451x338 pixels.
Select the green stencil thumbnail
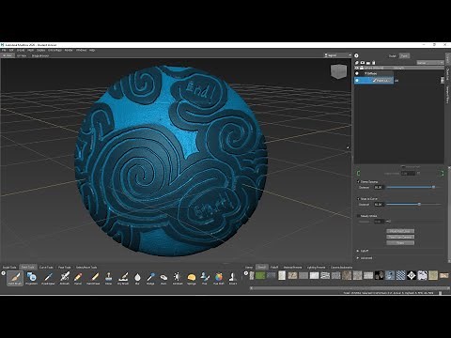[260, 276]
